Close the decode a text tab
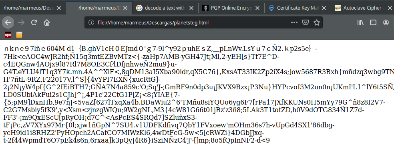Image resolution: width=394 pixels, height=147 pixels. [x=191, y=8]
